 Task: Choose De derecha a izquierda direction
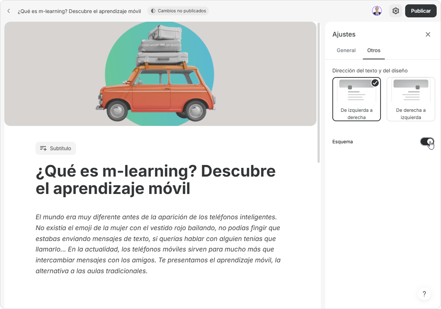(411, 99)
